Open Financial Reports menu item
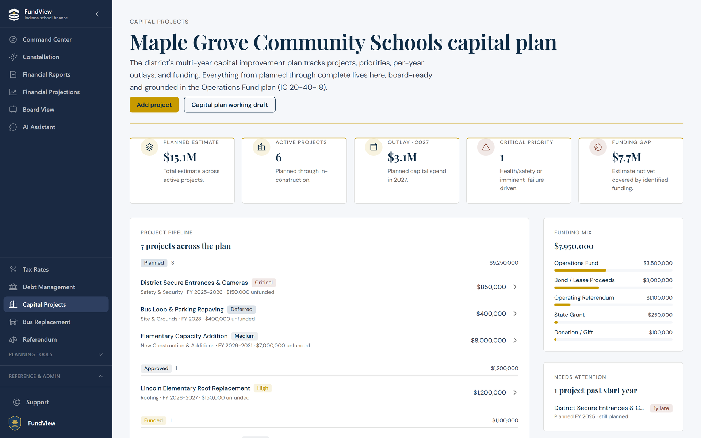This screenshot has height=438, width=701. point(56,74)
